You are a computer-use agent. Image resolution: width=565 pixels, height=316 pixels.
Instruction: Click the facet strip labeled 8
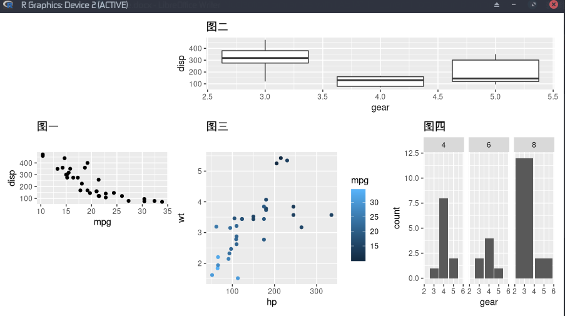[x=534, y=145]
